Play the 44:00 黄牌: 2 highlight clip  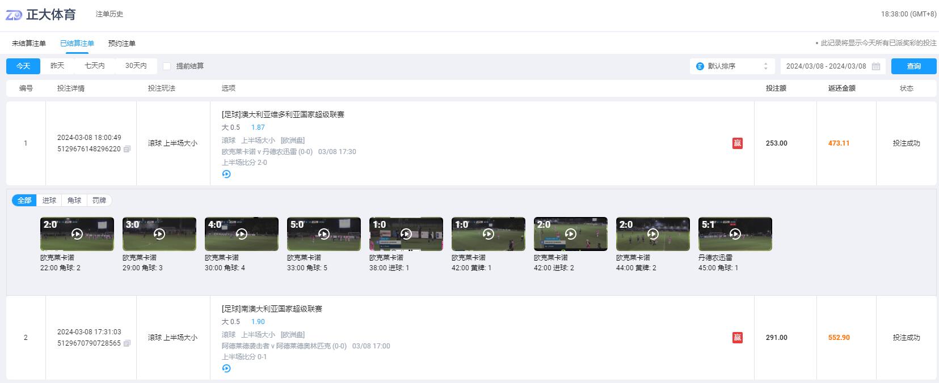(653, 234)
